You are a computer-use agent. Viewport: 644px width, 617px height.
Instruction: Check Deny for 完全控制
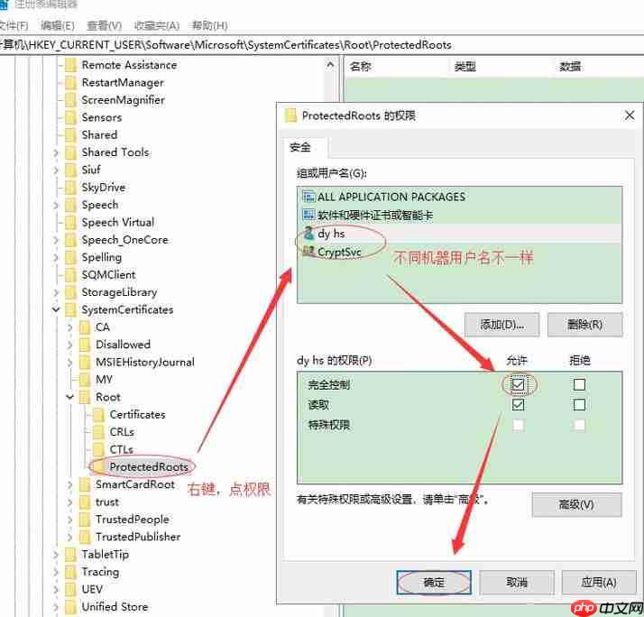pos(580,385)
